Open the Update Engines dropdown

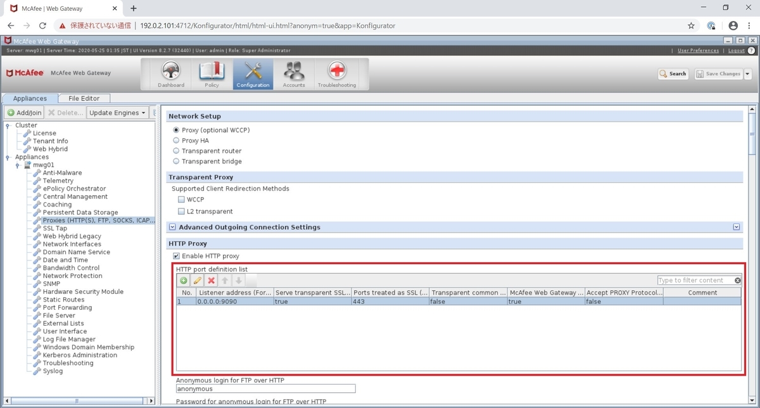click(117, 113)
